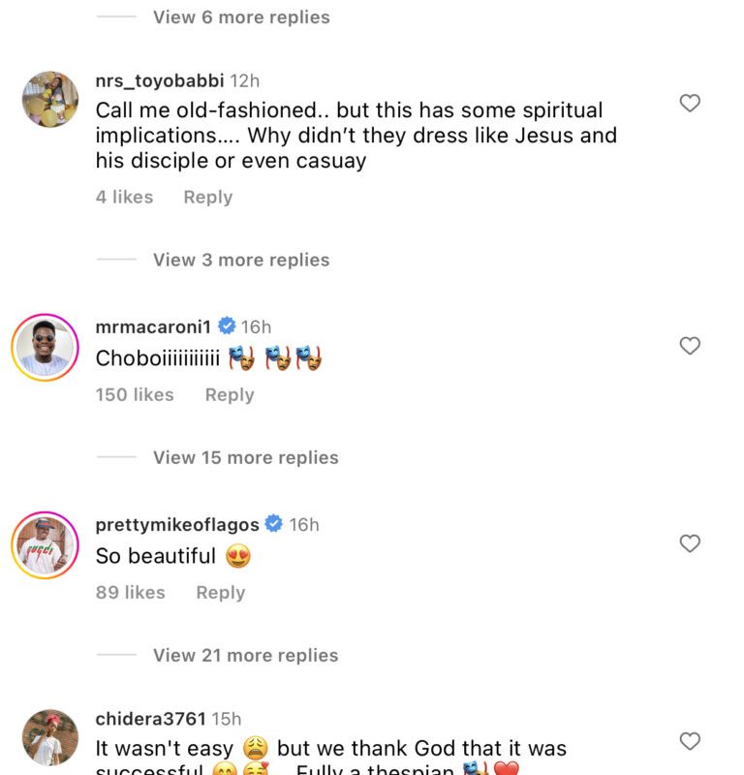Like mrmacaroni1's Choboi comment
The height and width of the screenshot is (775, 744).
coord(690,346)
